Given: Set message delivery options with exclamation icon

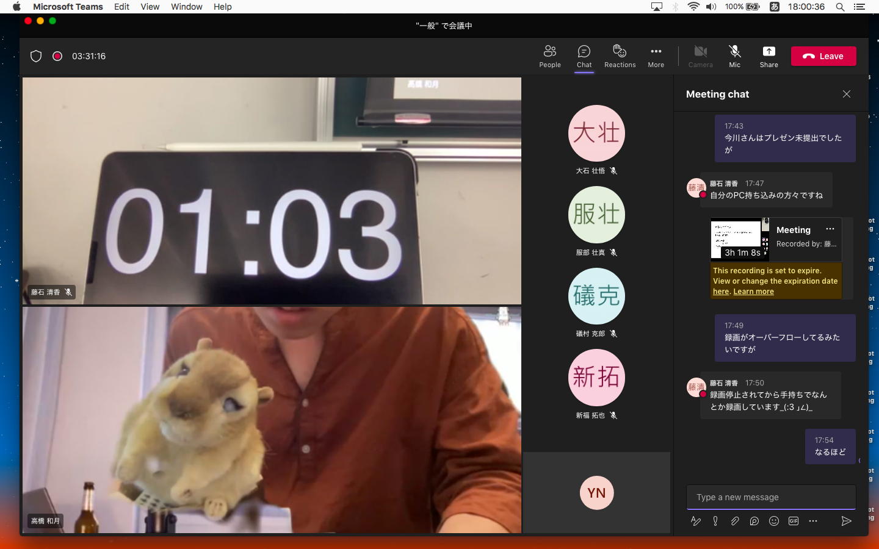Looking at the screenshot, I should click(x=715, y=521).
